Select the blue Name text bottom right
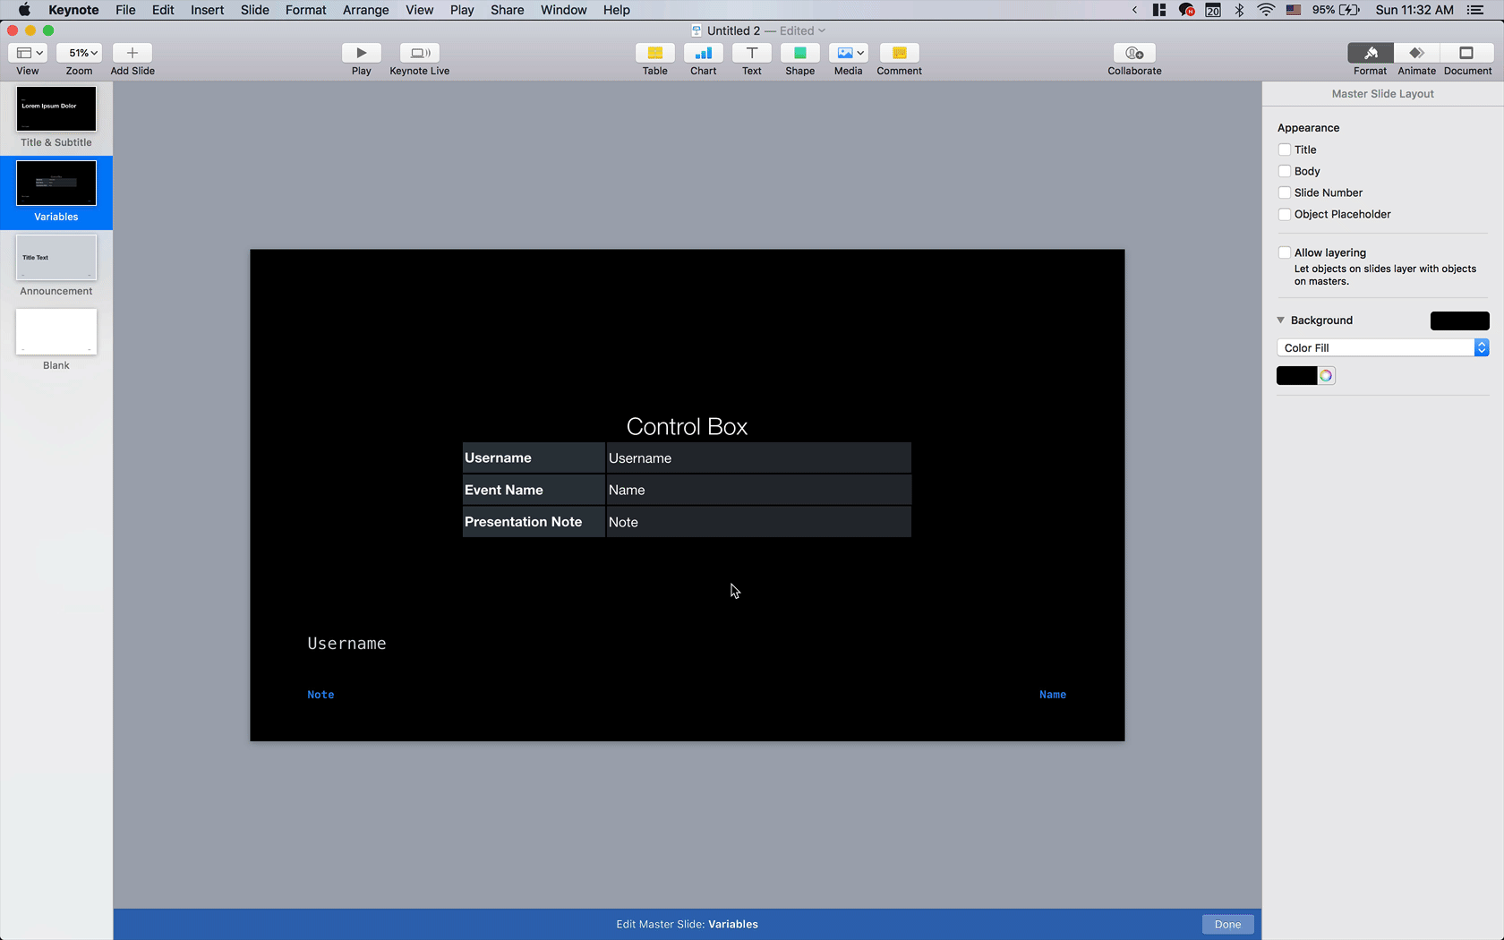Screen dimensions: 1504x940 click(x=1053, y=695)
